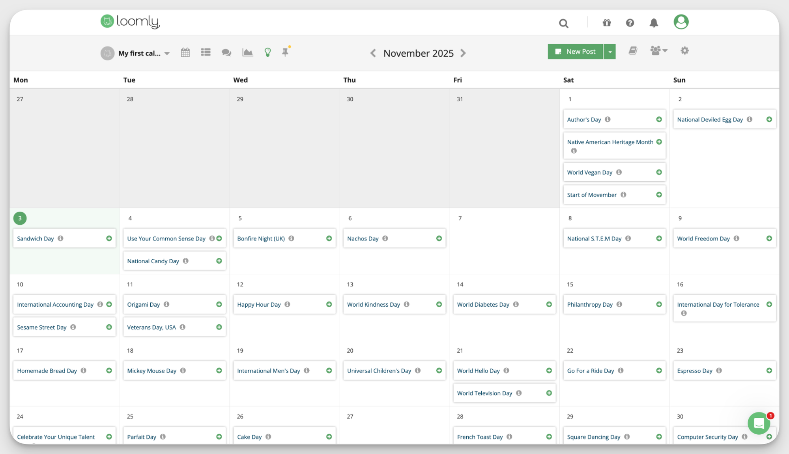Screen dimensions: 789x454
Task: Open the search magnifier icon
Action: click(x=563, y=24)
